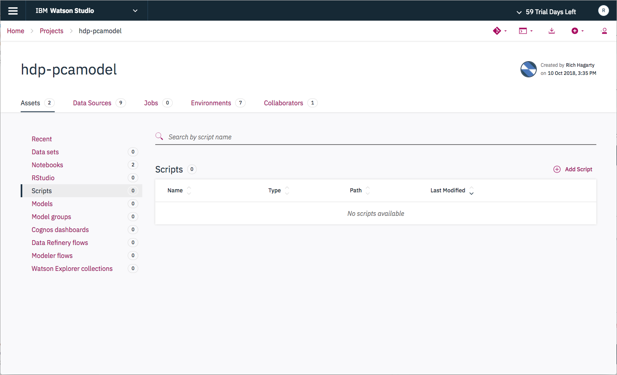Select Scripts in the sidebar
This screenshot has width=617, height=375.
pyautogui.click(x=81, y=191)
